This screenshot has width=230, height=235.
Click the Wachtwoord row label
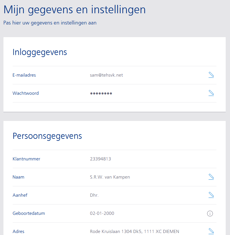pyautogui.click(x=26, y=93)
